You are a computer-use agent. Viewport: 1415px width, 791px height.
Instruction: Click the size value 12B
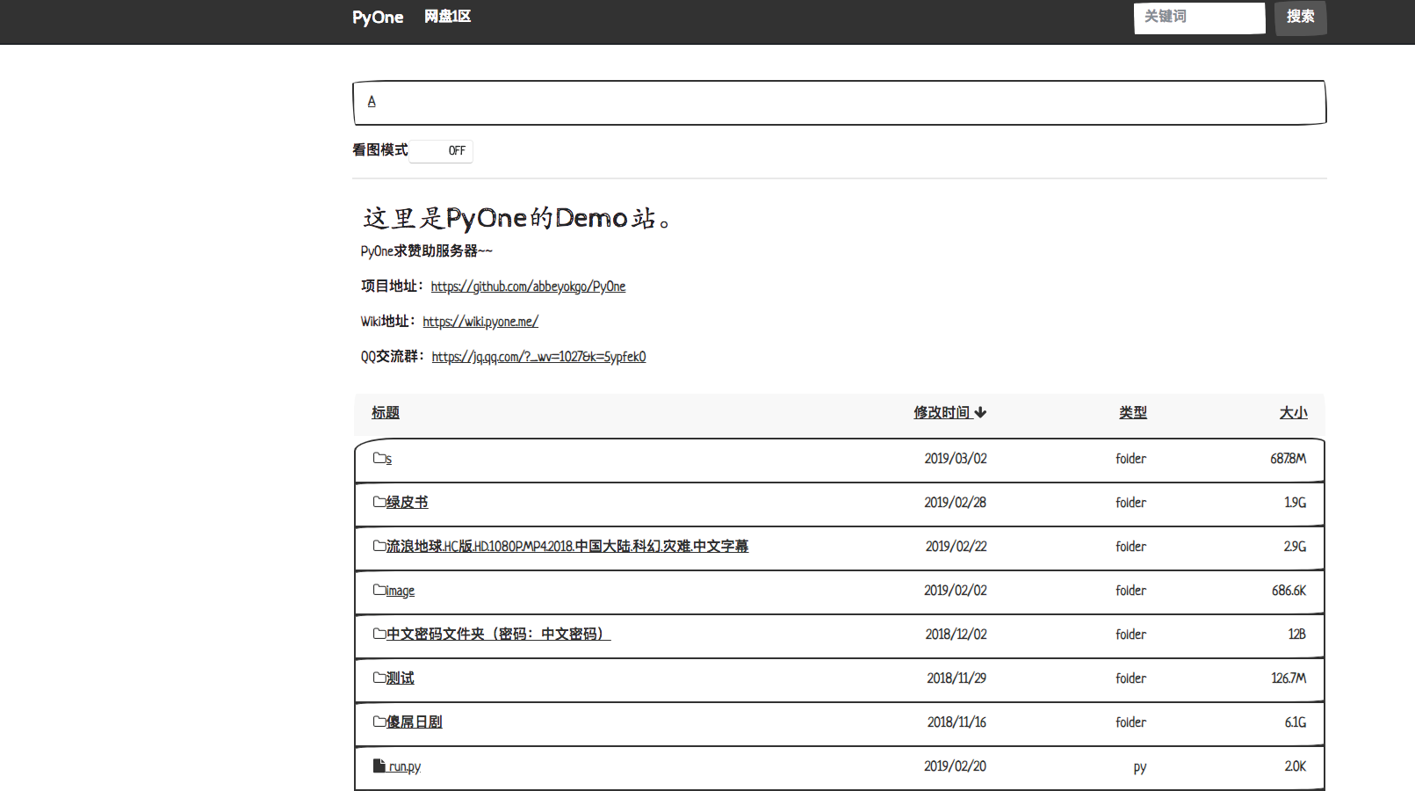pyautogui.click(x=1297, y=634)
